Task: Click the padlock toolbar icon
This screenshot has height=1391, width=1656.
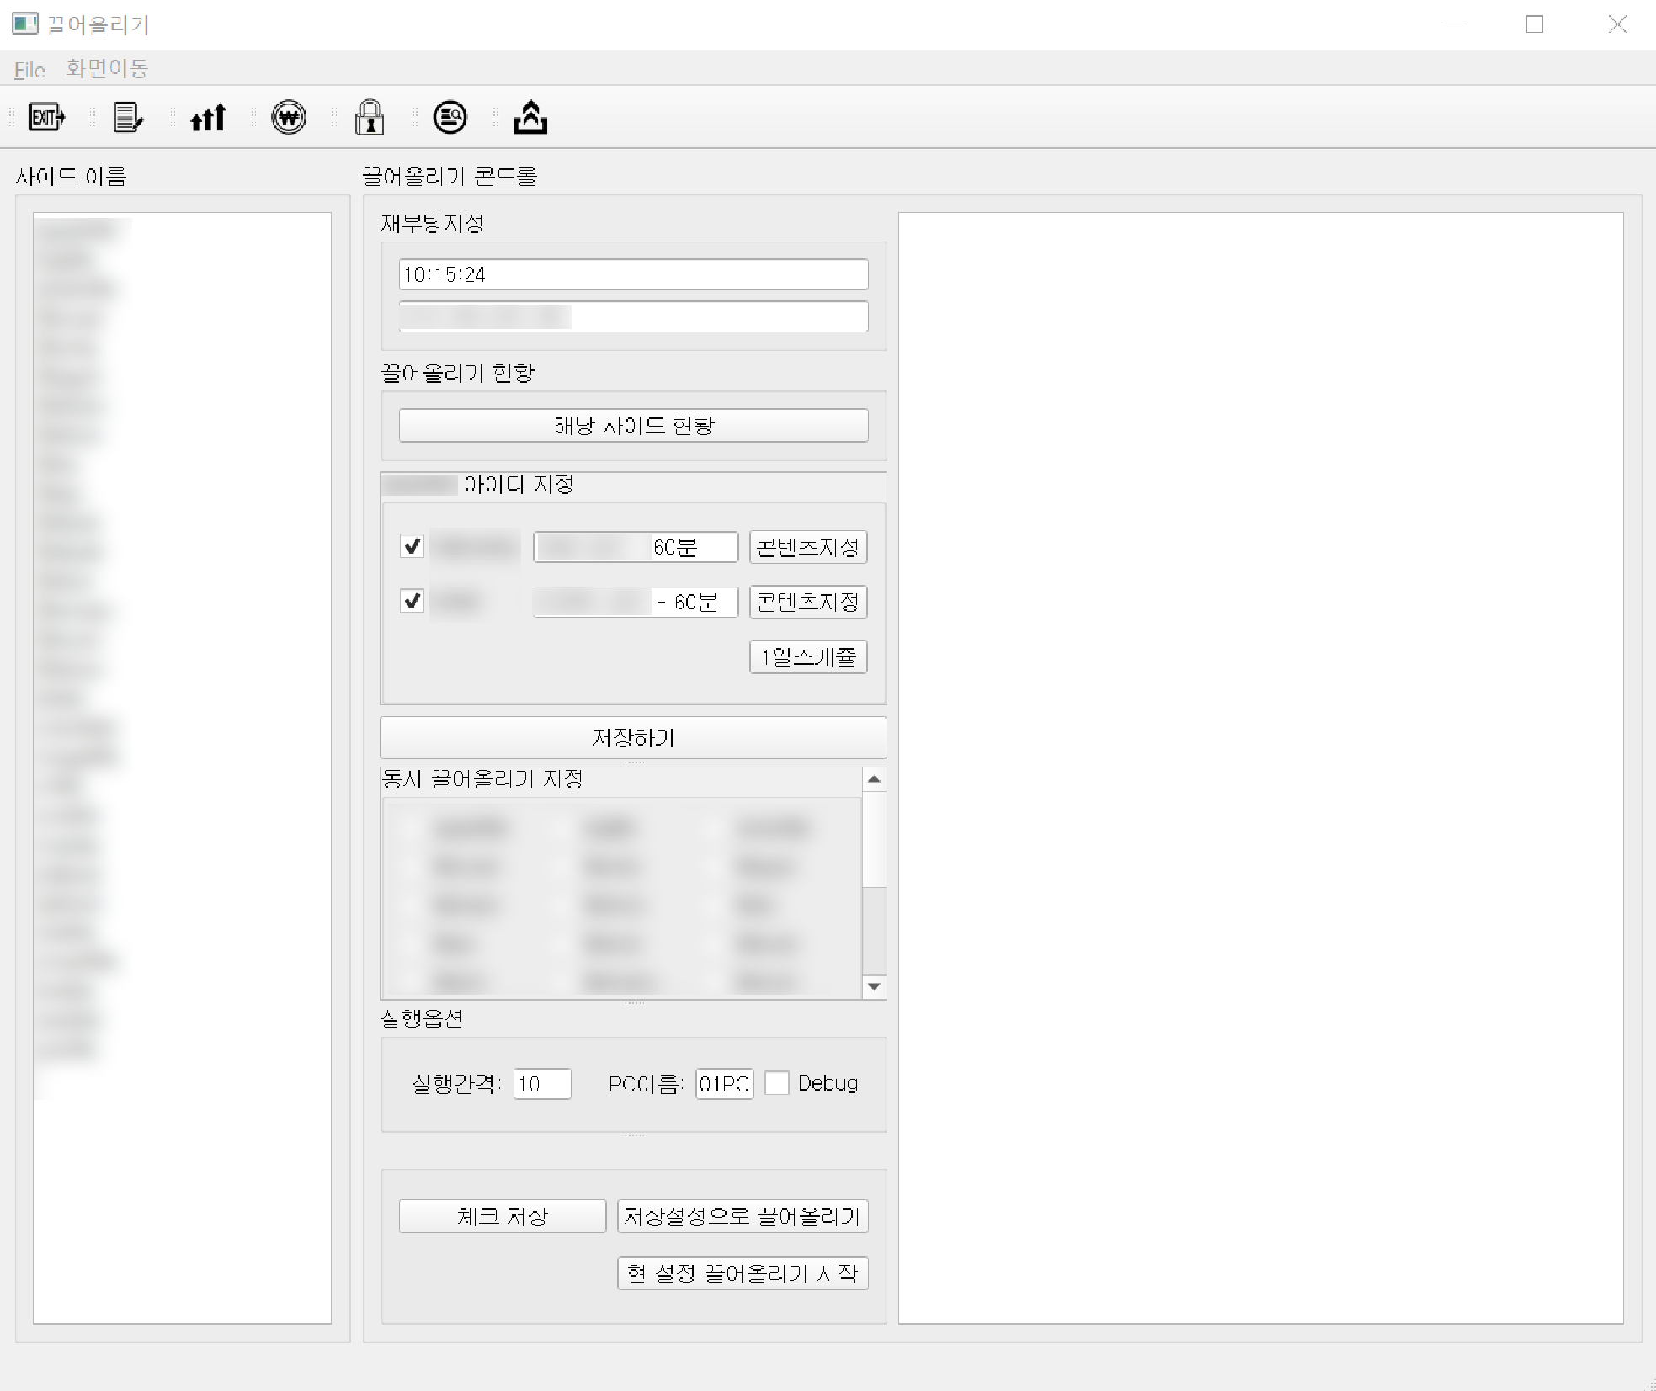Action: (x=370, y=117)
